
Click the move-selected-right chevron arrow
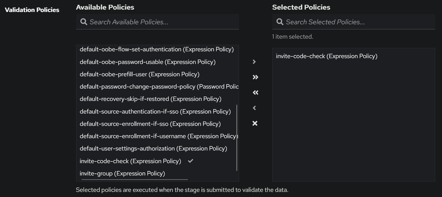pos(254,62)
